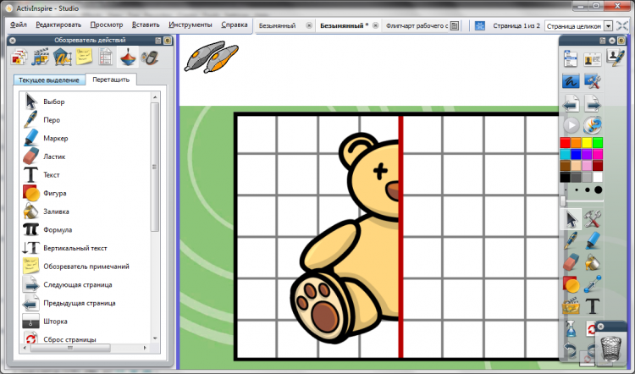This screenshot has height=374, width=635.
Task: Go to next page using toolbox arrow
Action: 593,104
